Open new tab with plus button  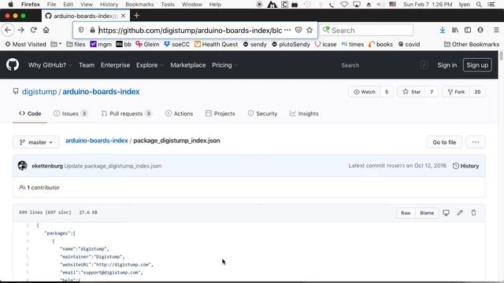136,16
